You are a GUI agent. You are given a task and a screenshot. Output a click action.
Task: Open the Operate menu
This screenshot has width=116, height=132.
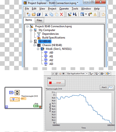(64, 9)
